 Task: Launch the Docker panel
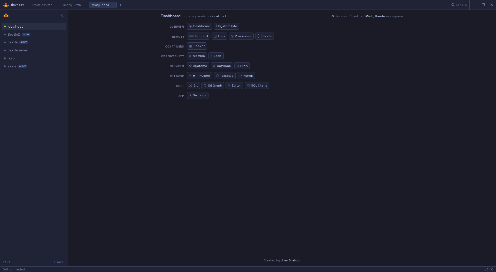click(197, 46)
